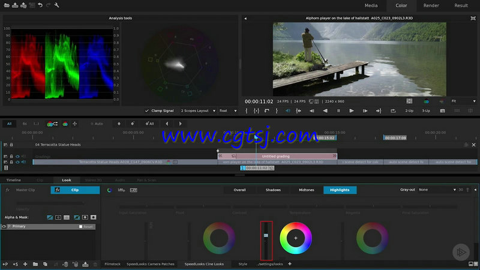Step one frame forward

pyautogui.click(x=365, y=111)
